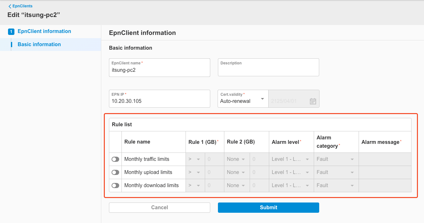
Task: Enable the Monthly download limits rule
Action: coord(115,185)
